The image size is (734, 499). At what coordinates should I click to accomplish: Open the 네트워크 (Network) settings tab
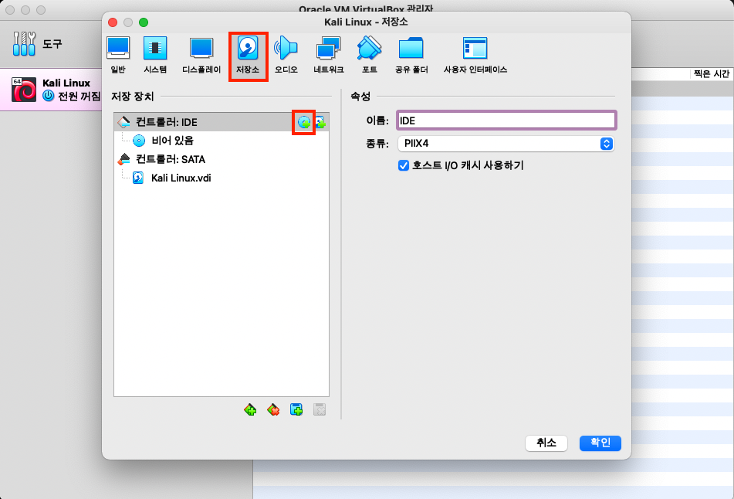click(329, 56)
